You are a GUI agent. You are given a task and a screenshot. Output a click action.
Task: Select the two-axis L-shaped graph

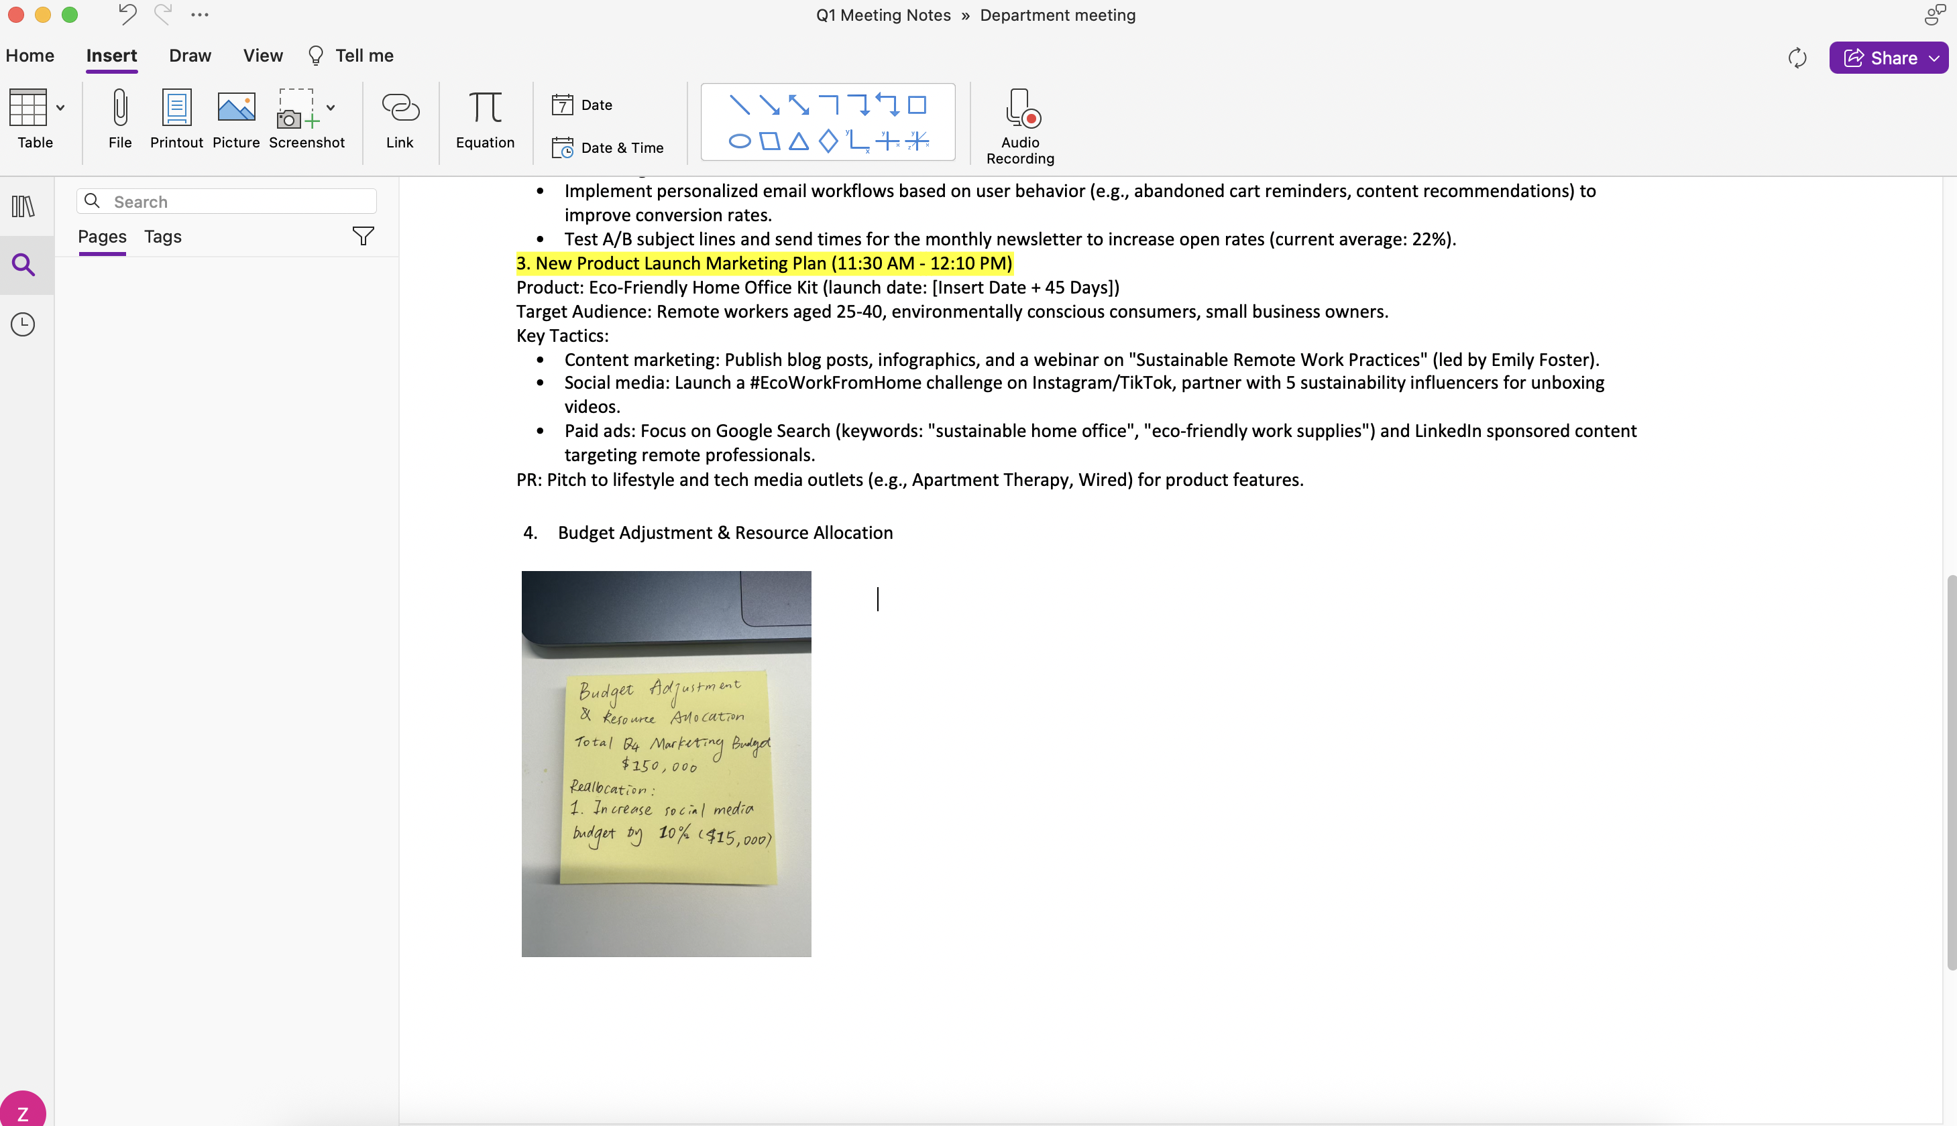coord(858,141)
